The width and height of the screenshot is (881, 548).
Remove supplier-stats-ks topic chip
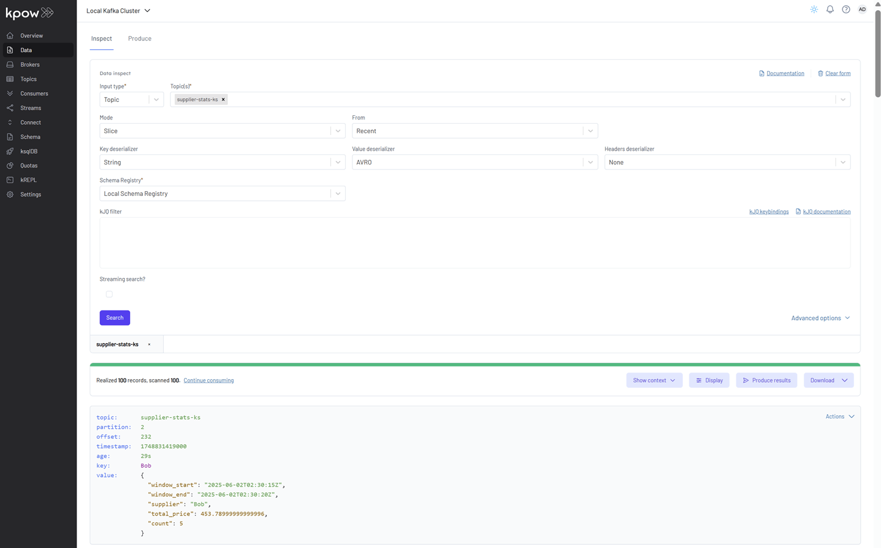click(x=223, y=99)
